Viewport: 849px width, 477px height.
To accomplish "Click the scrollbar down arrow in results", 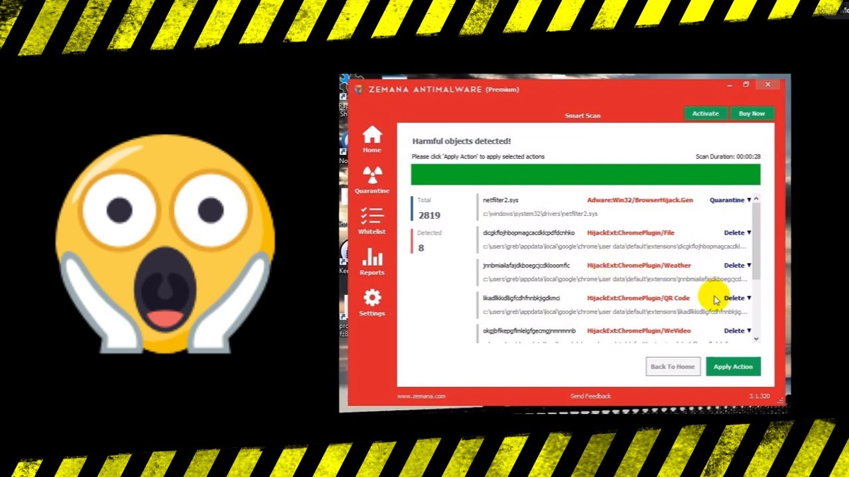I will pyautogui.click(x=756, y=339).
